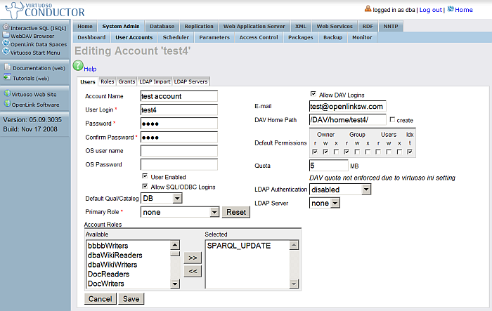Click the DAV Home Path field
Image resolution: width=492 pixels, height=311 pixels.
tap(348, 120)
